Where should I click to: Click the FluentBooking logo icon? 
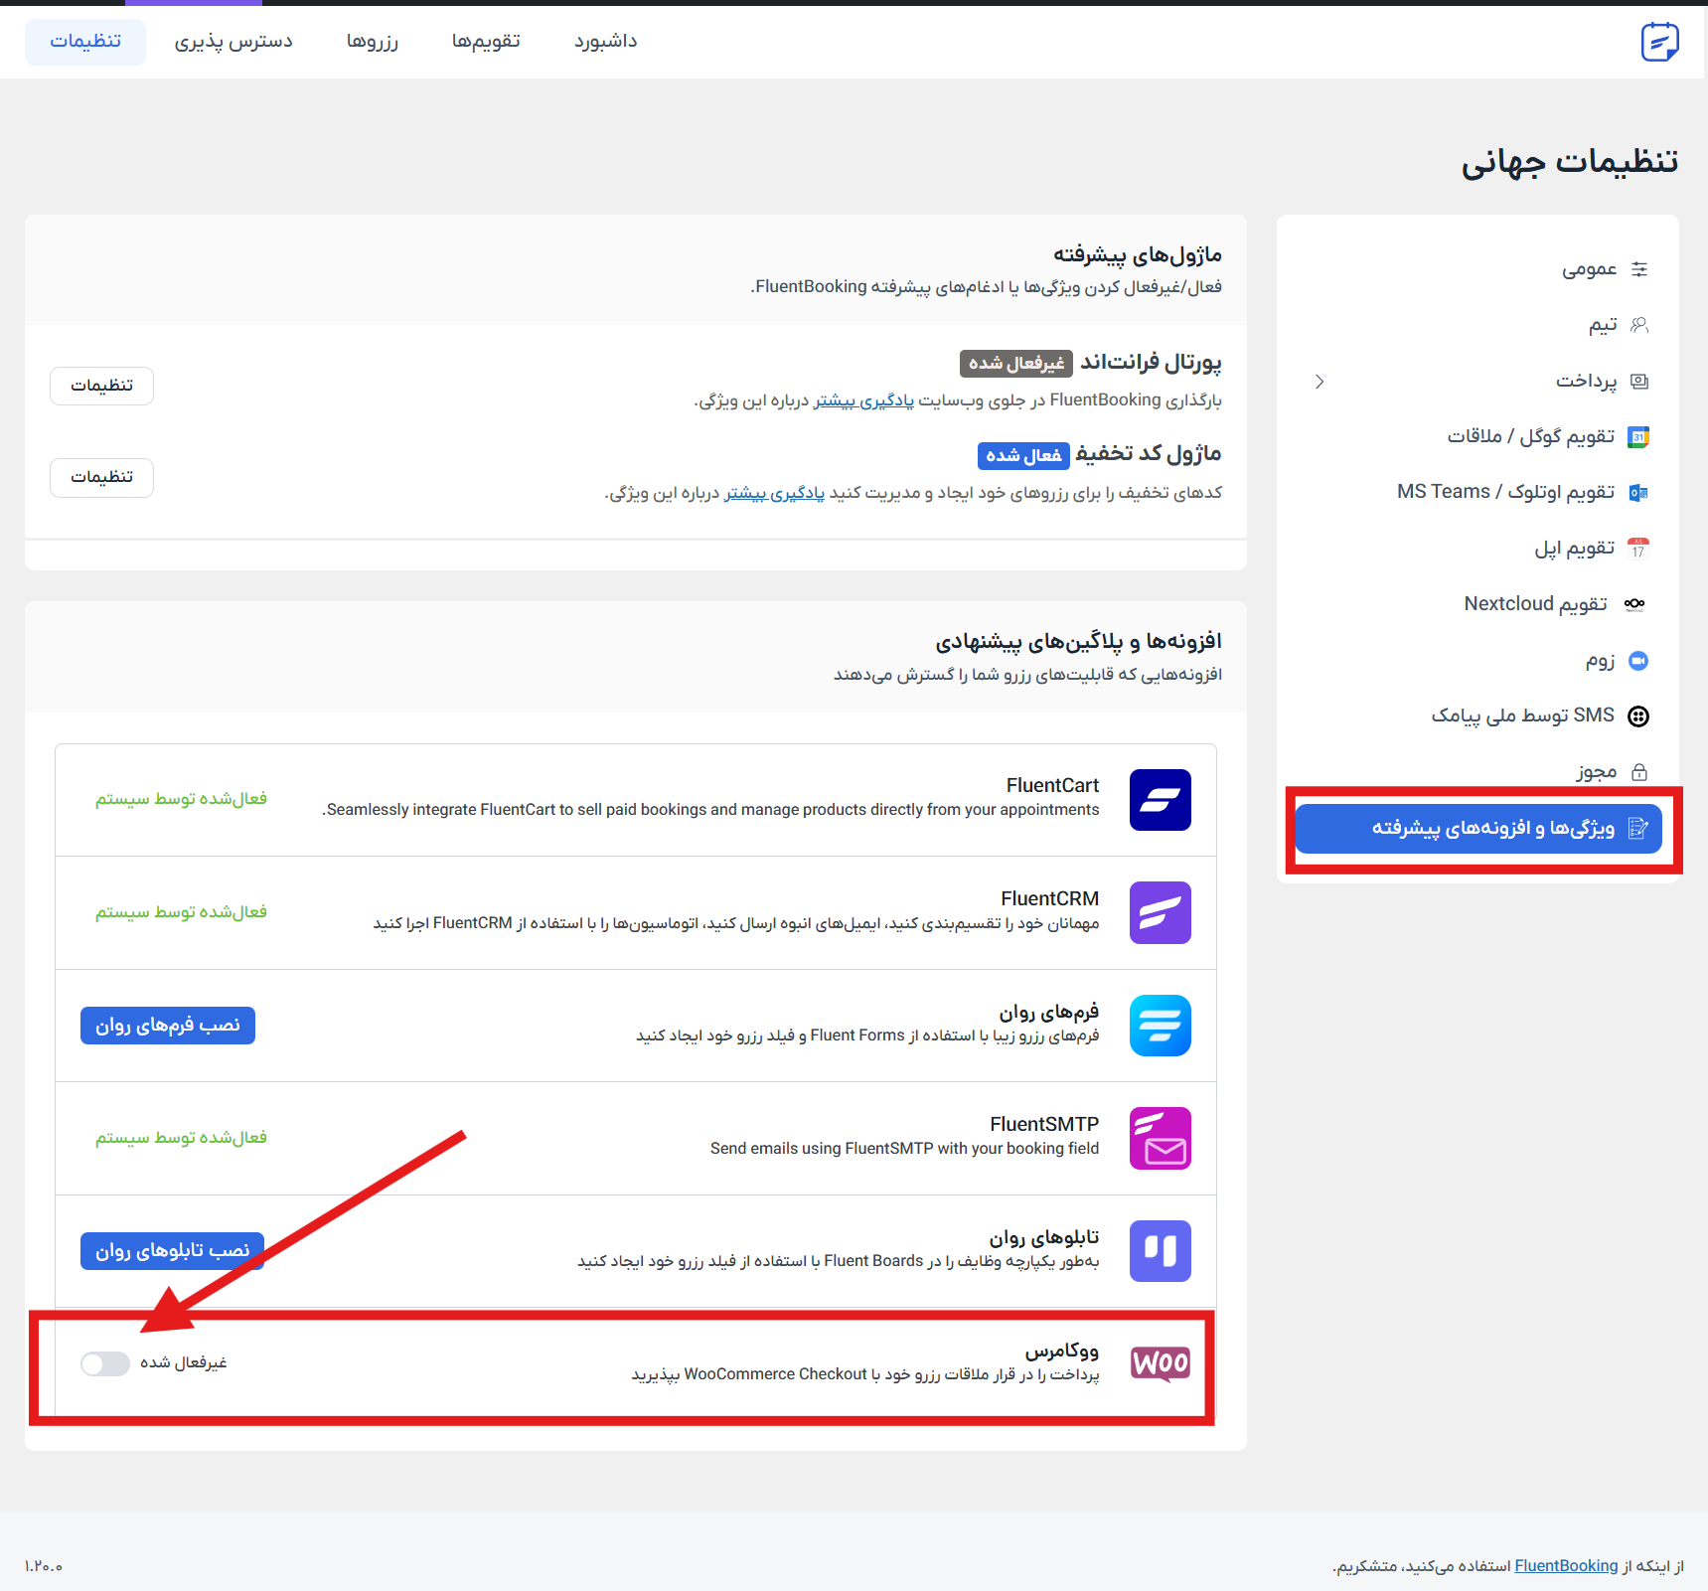tap(1659, 42)
